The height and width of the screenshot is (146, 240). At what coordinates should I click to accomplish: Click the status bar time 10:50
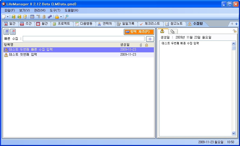230,142
